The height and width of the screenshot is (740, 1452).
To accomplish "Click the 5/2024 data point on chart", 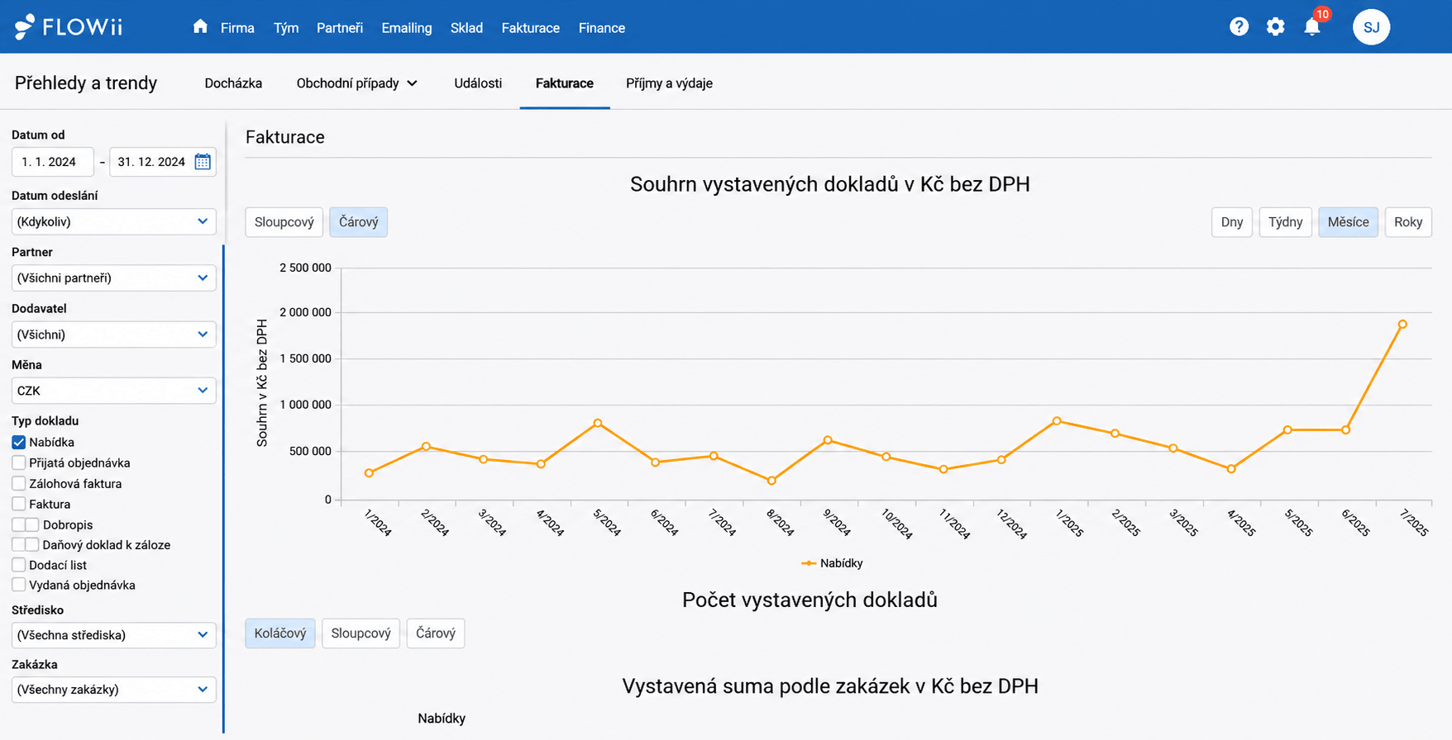I will (x=598, y=423).
